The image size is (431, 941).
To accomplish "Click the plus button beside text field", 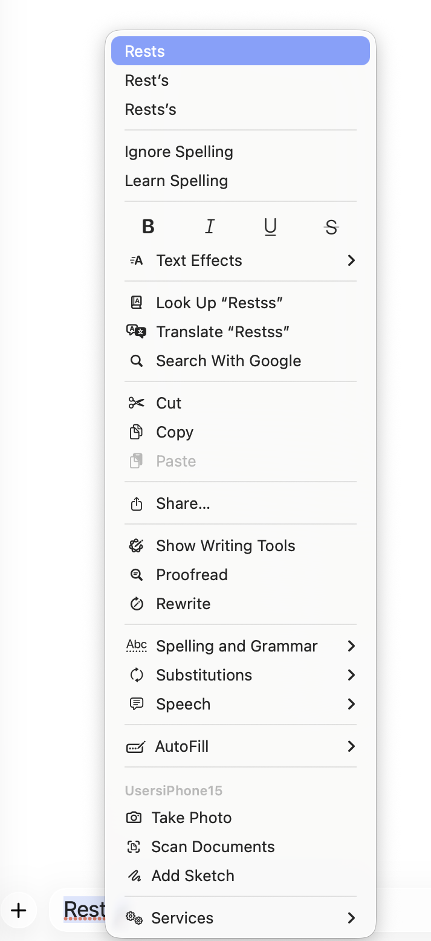I will click(x=19, y=910).
